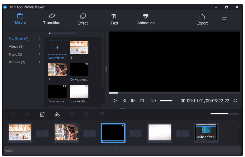
Task: Select the Love You Re... video thumbnail
Action: (79, 91)
